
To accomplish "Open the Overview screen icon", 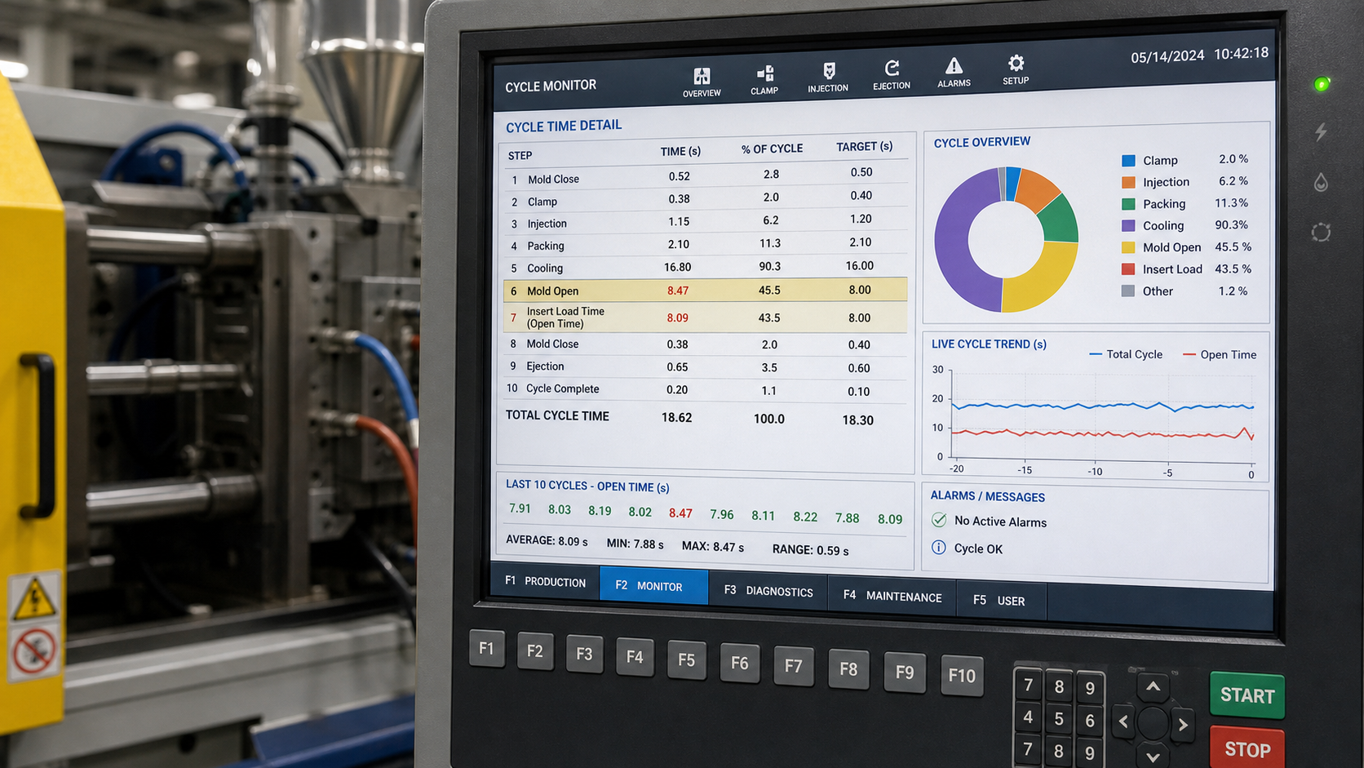I will 702,82.
